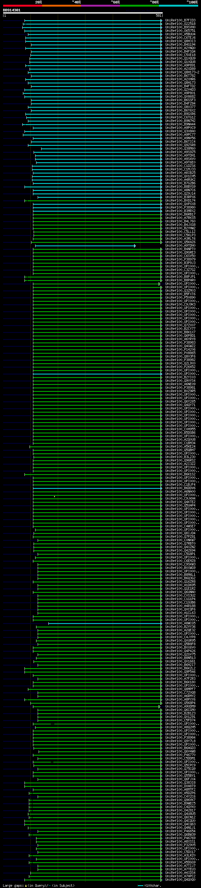Screen dimensions: 201x888
Task: Click the white query sequence ruler bar
Action: pos(83,13)
